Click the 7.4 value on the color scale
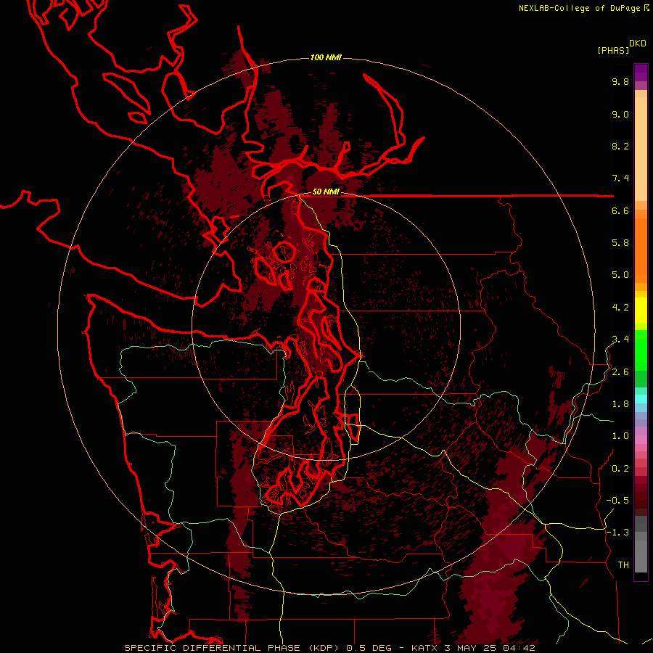653x653 pixels. pos(620,178)
